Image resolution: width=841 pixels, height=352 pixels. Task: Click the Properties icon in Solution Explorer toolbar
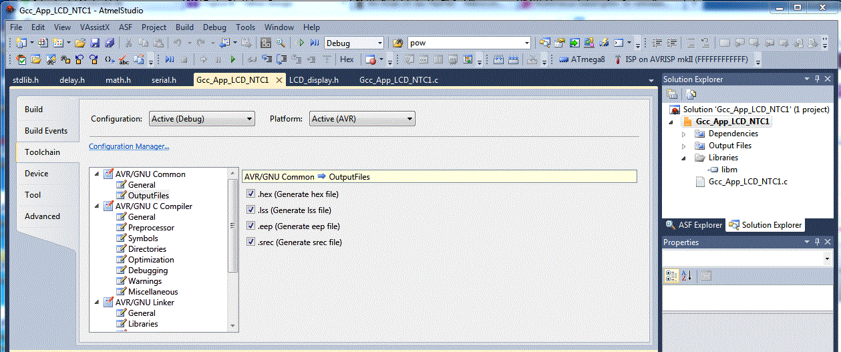point(672,94)
